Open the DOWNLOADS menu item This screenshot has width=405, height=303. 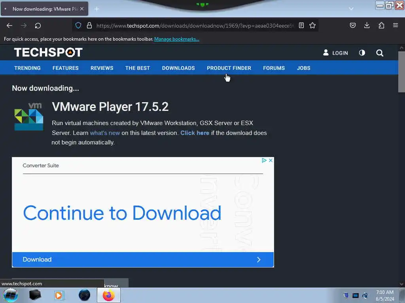tap(178, 68)
